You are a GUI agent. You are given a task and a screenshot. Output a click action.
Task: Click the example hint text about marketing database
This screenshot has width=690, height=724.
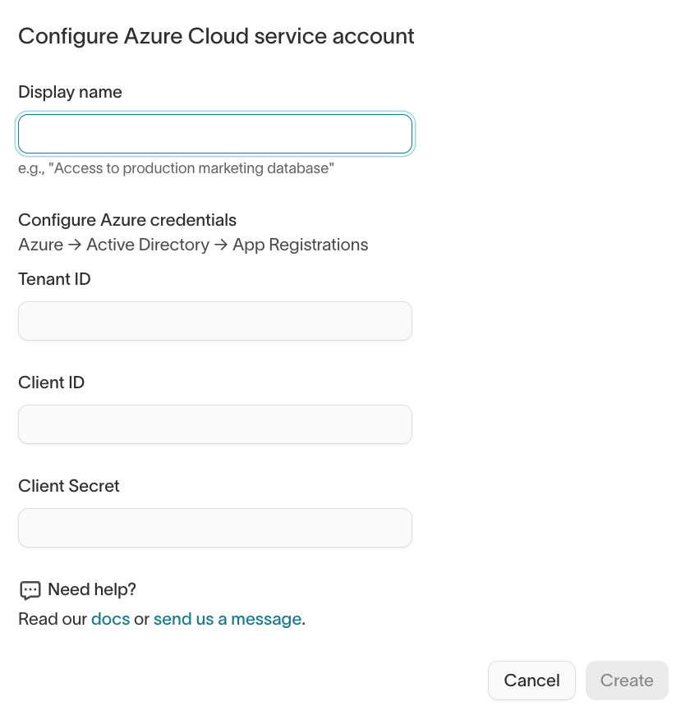click(176, 168)
